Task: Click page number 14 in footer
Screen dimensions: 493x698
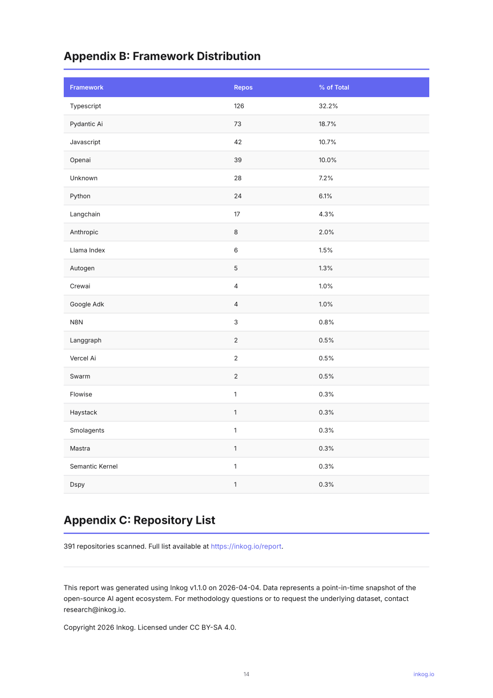Action: tap(246, 674)
